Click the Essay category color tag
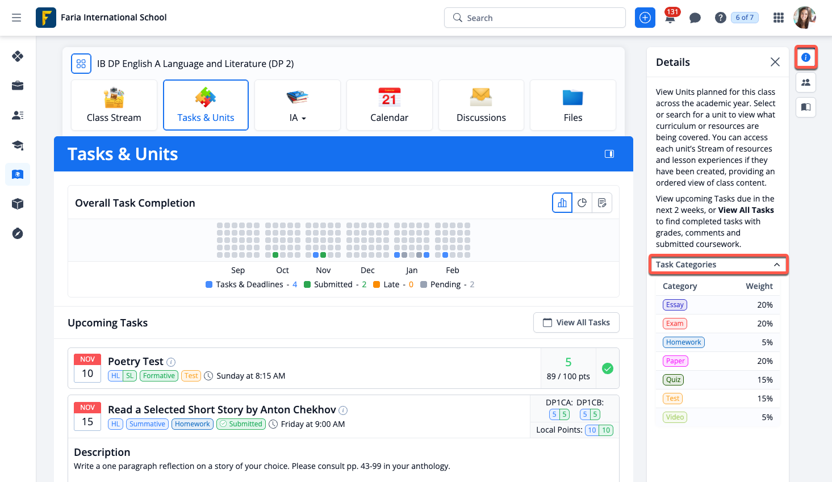The height and width of the screenshot is (482, 832). (x=675, y=305)
